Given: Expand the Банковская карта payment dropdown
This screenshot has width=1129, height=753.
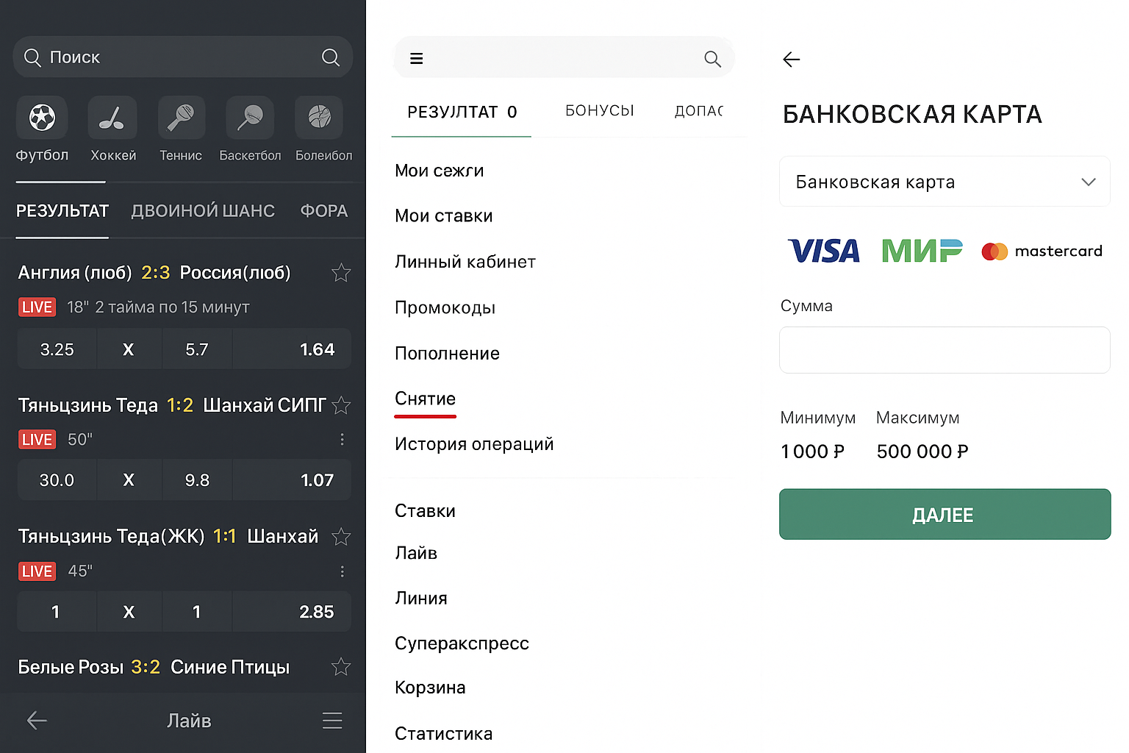Looking at the screenshot, I should tap(945, 182).
